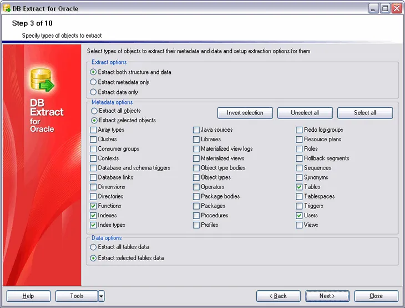Enable Java sources checkbox
The width and height of the screenshot is (405, 308).
pos(196,130)
